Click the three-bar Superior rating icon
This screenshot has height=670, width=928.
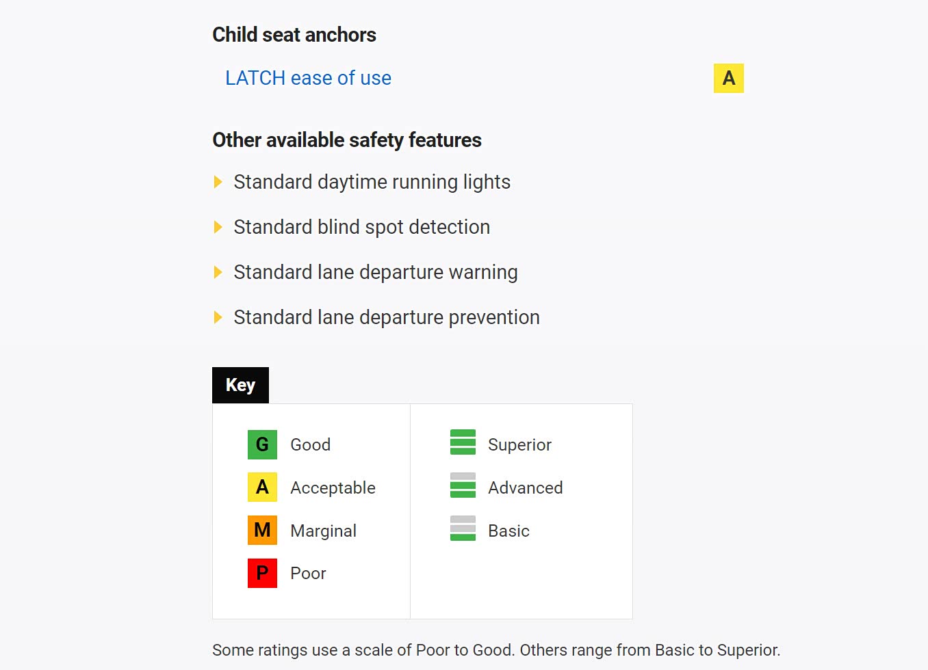coord(463,442)
